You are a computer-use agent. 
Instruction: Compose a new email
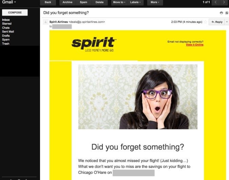15,13
